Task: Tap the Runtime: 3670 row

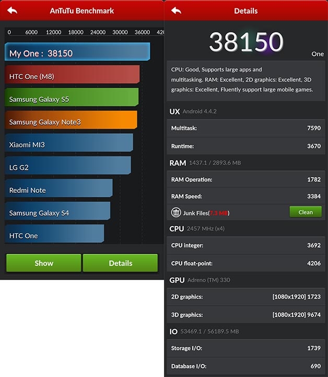Action: click(x=246, y=146)
